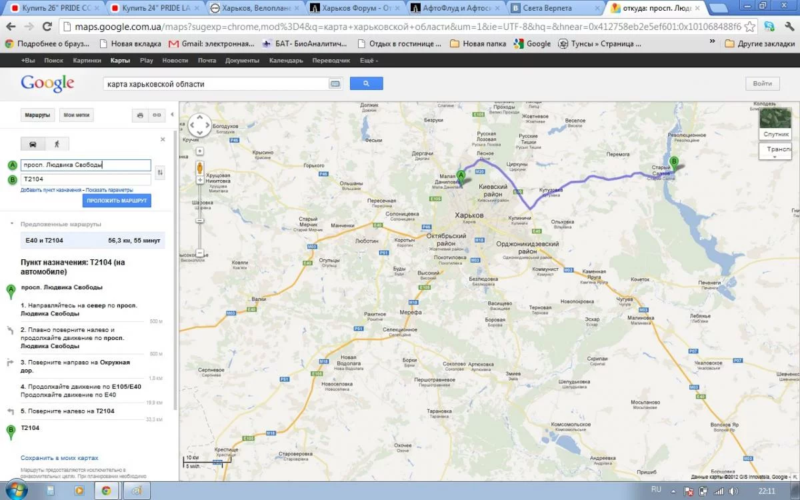Open 'Новости' in Google bar
Image resolution: width=800 pixels, height=500 pixels.
pos(175,60)
